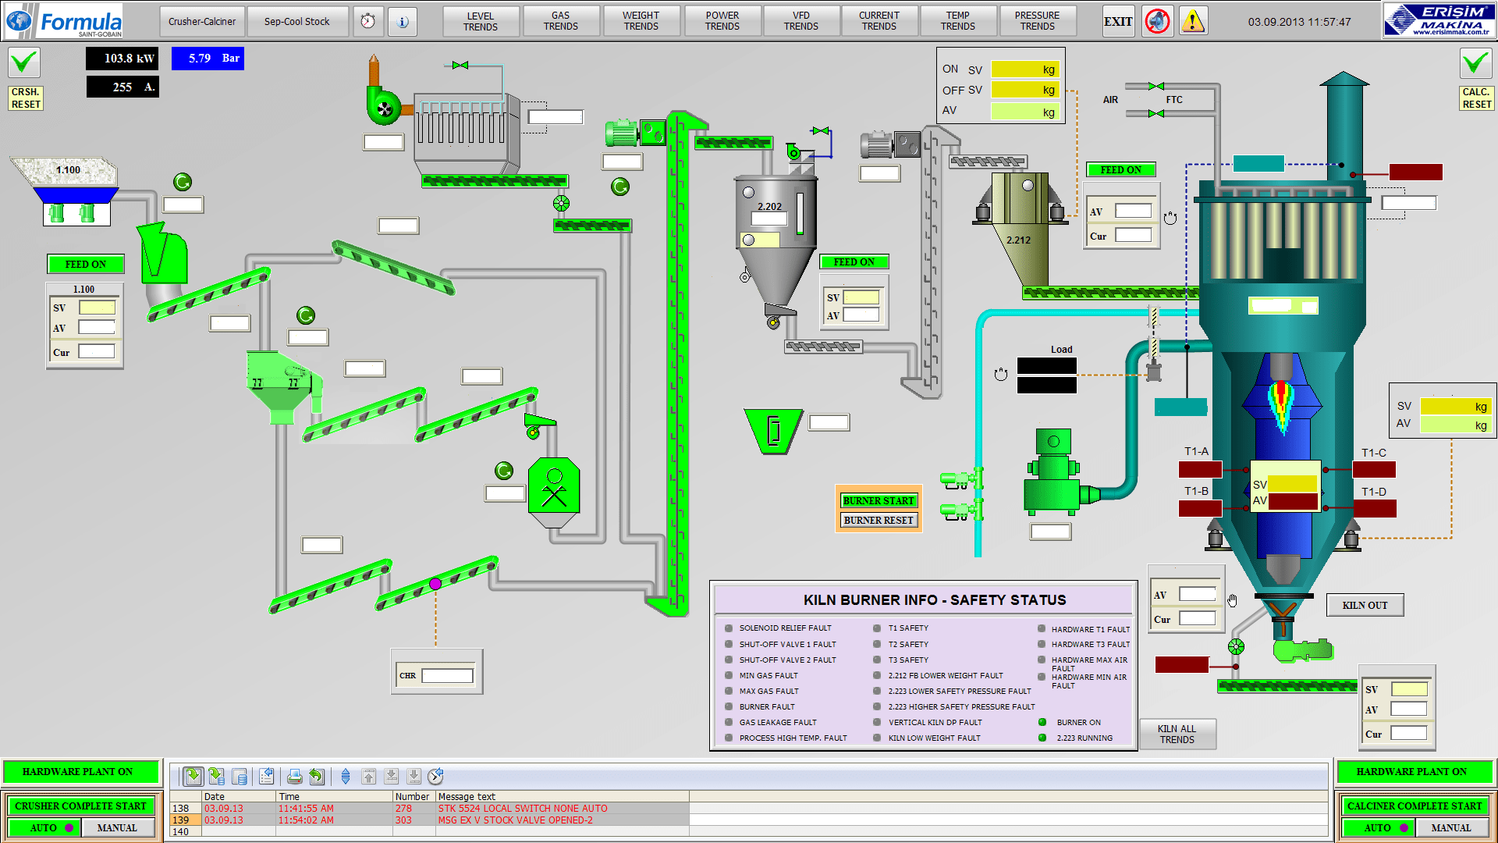Click the CHR value input field

click(x=448, y=676)
